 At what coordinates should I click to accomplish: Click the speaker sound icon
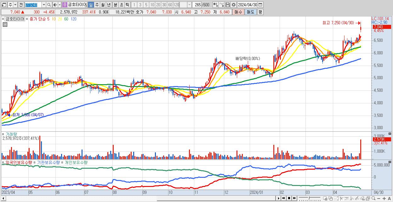click(x=55, y=5)
